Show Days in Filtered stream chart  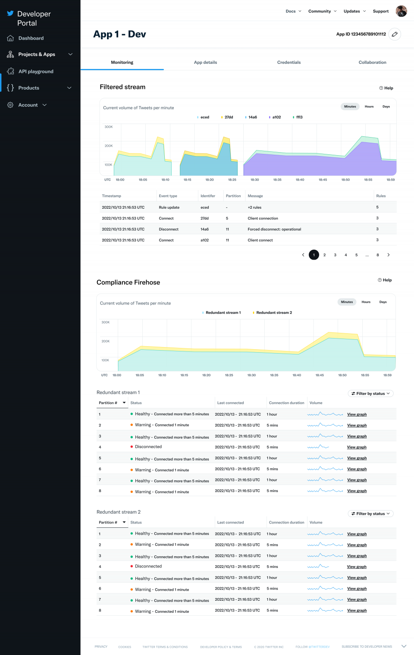tap(386, 107)
